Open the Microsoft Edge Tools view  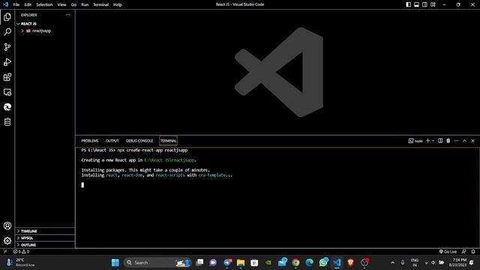click(7, 106)
